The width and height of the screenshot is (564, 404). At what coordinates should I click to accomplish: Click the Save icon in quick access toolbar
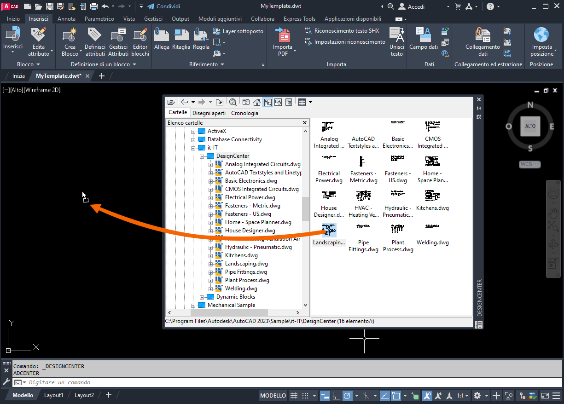[x=49, y=6]
